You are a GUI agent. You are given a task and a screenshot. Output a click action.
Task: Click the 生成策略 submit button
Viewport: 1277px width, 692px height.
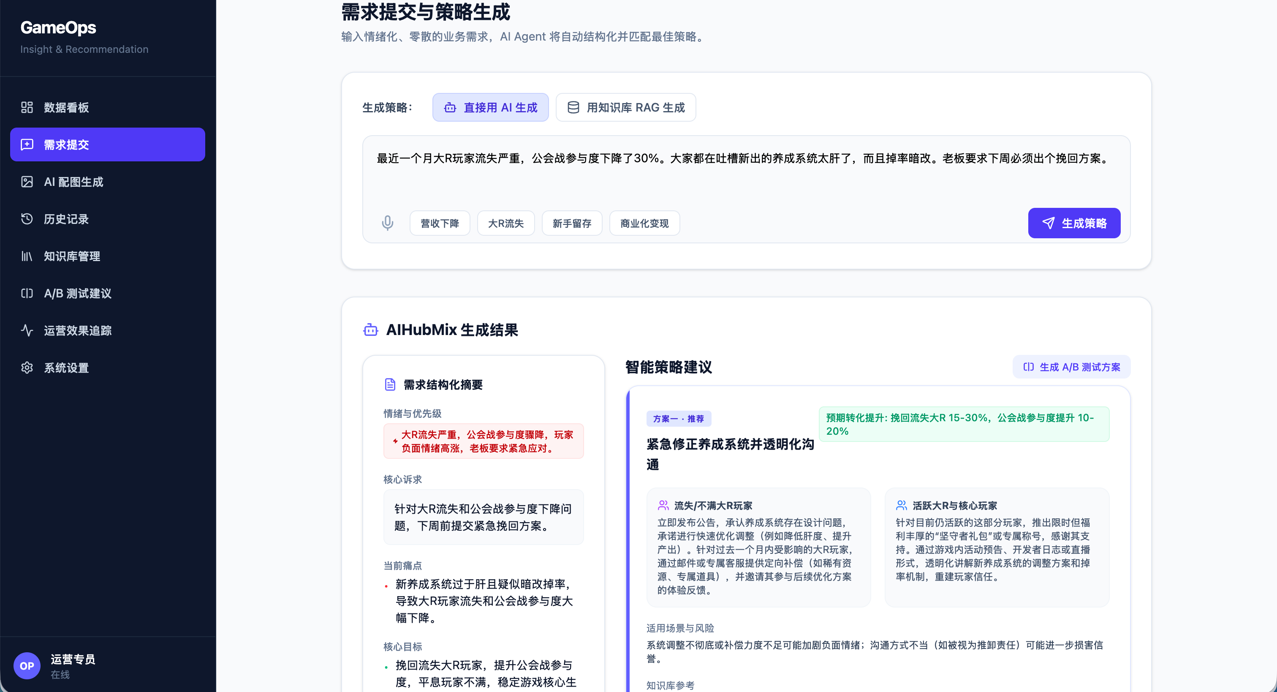click(1074, 223)
